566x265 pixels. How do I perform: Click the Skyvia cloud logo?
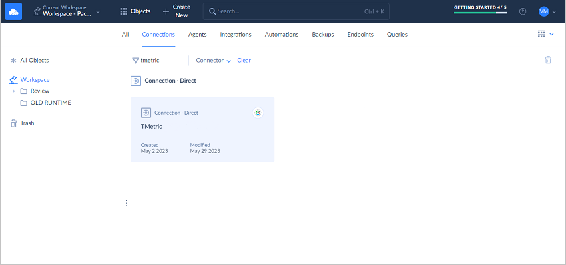(x=13, y=11)
